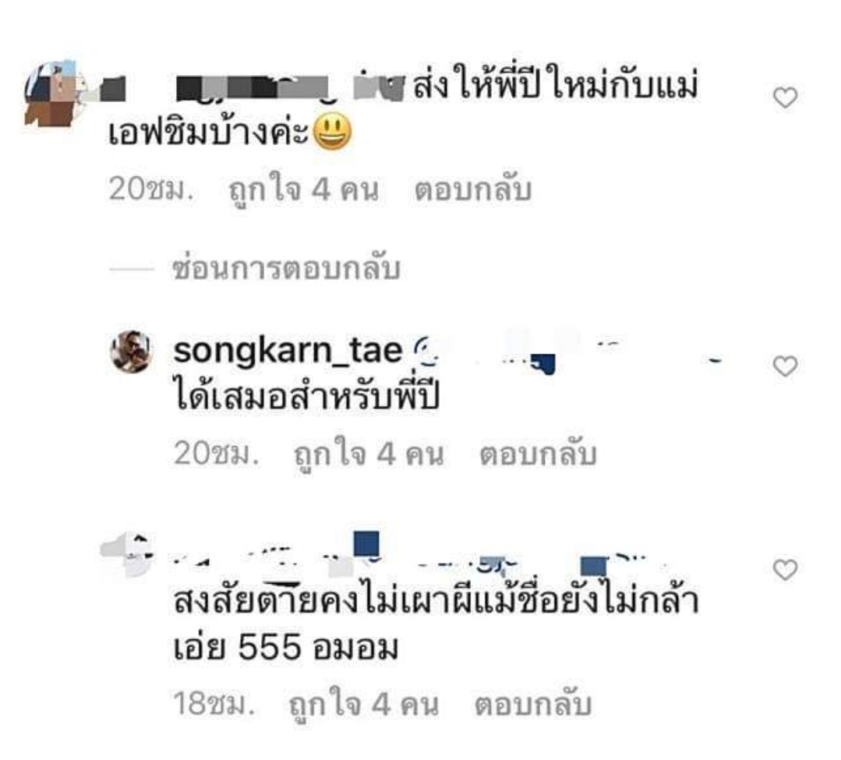This screenshot has height=760, width=841.
Task: Reply to songkarn_tae's comment with ตอบกลับ
Action: (538, 454)
